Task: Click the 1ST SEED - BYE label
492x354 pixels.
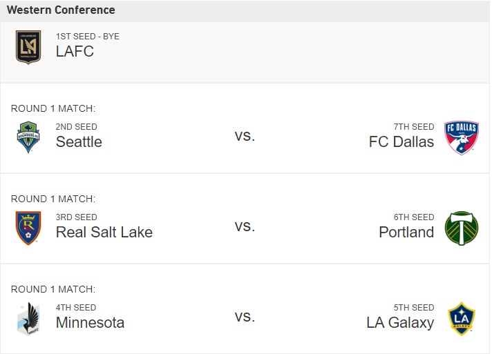Action: (88, 36)
